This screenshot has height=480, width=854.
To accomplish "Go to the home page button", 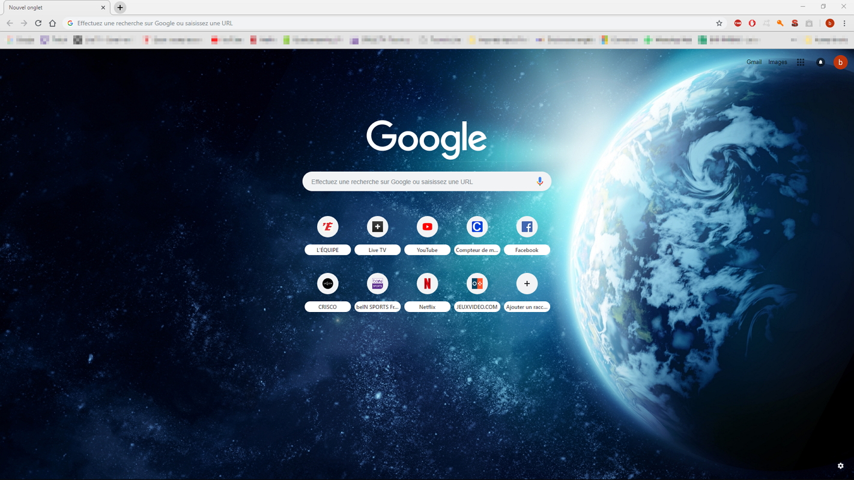I will (52, 23).
